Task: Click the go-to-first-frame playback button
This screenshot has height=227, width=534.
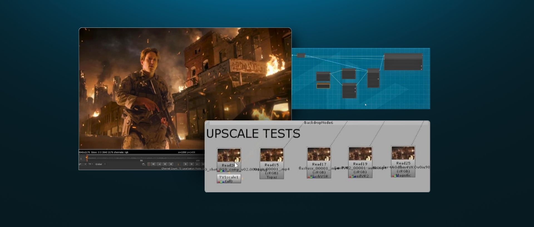Action: pos(153,164)
